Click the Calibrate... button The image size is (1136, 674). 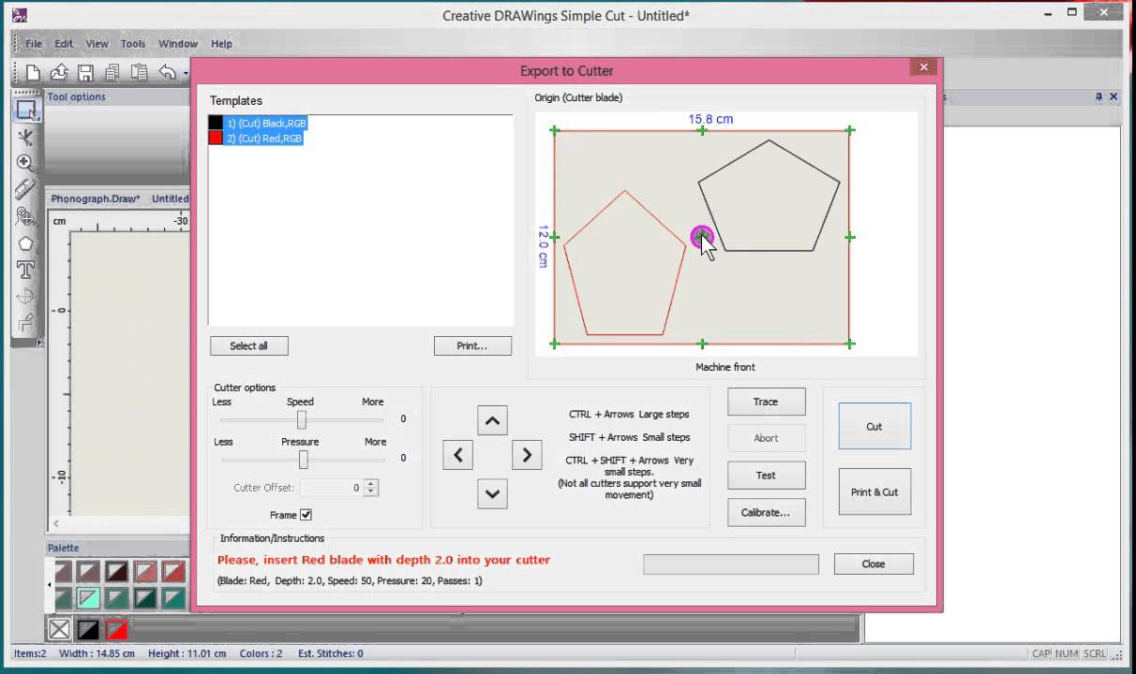click(766, 512)
